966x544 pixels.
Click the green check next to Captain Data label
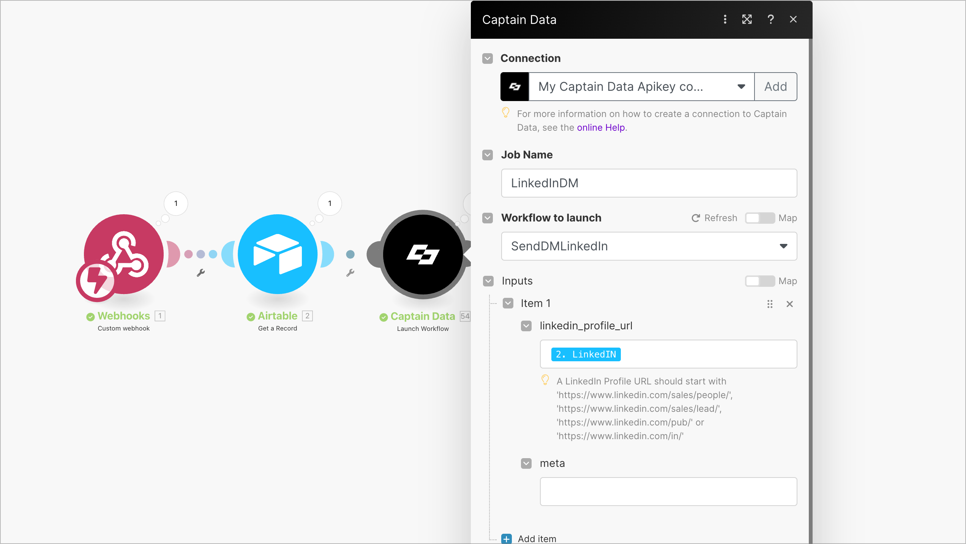[384, 317]
